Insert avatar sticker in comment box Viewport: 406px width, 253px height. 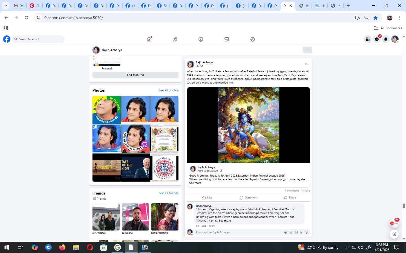[286, 232]
